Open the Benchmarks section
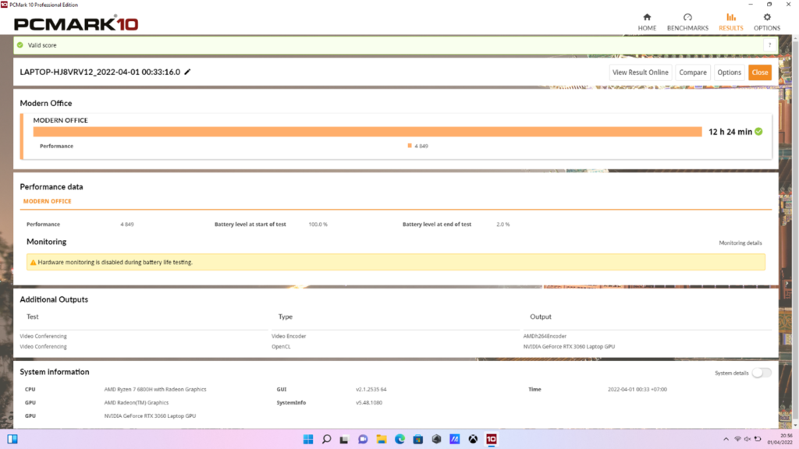Screen dimensions: 799x449 tap(687, 22)
